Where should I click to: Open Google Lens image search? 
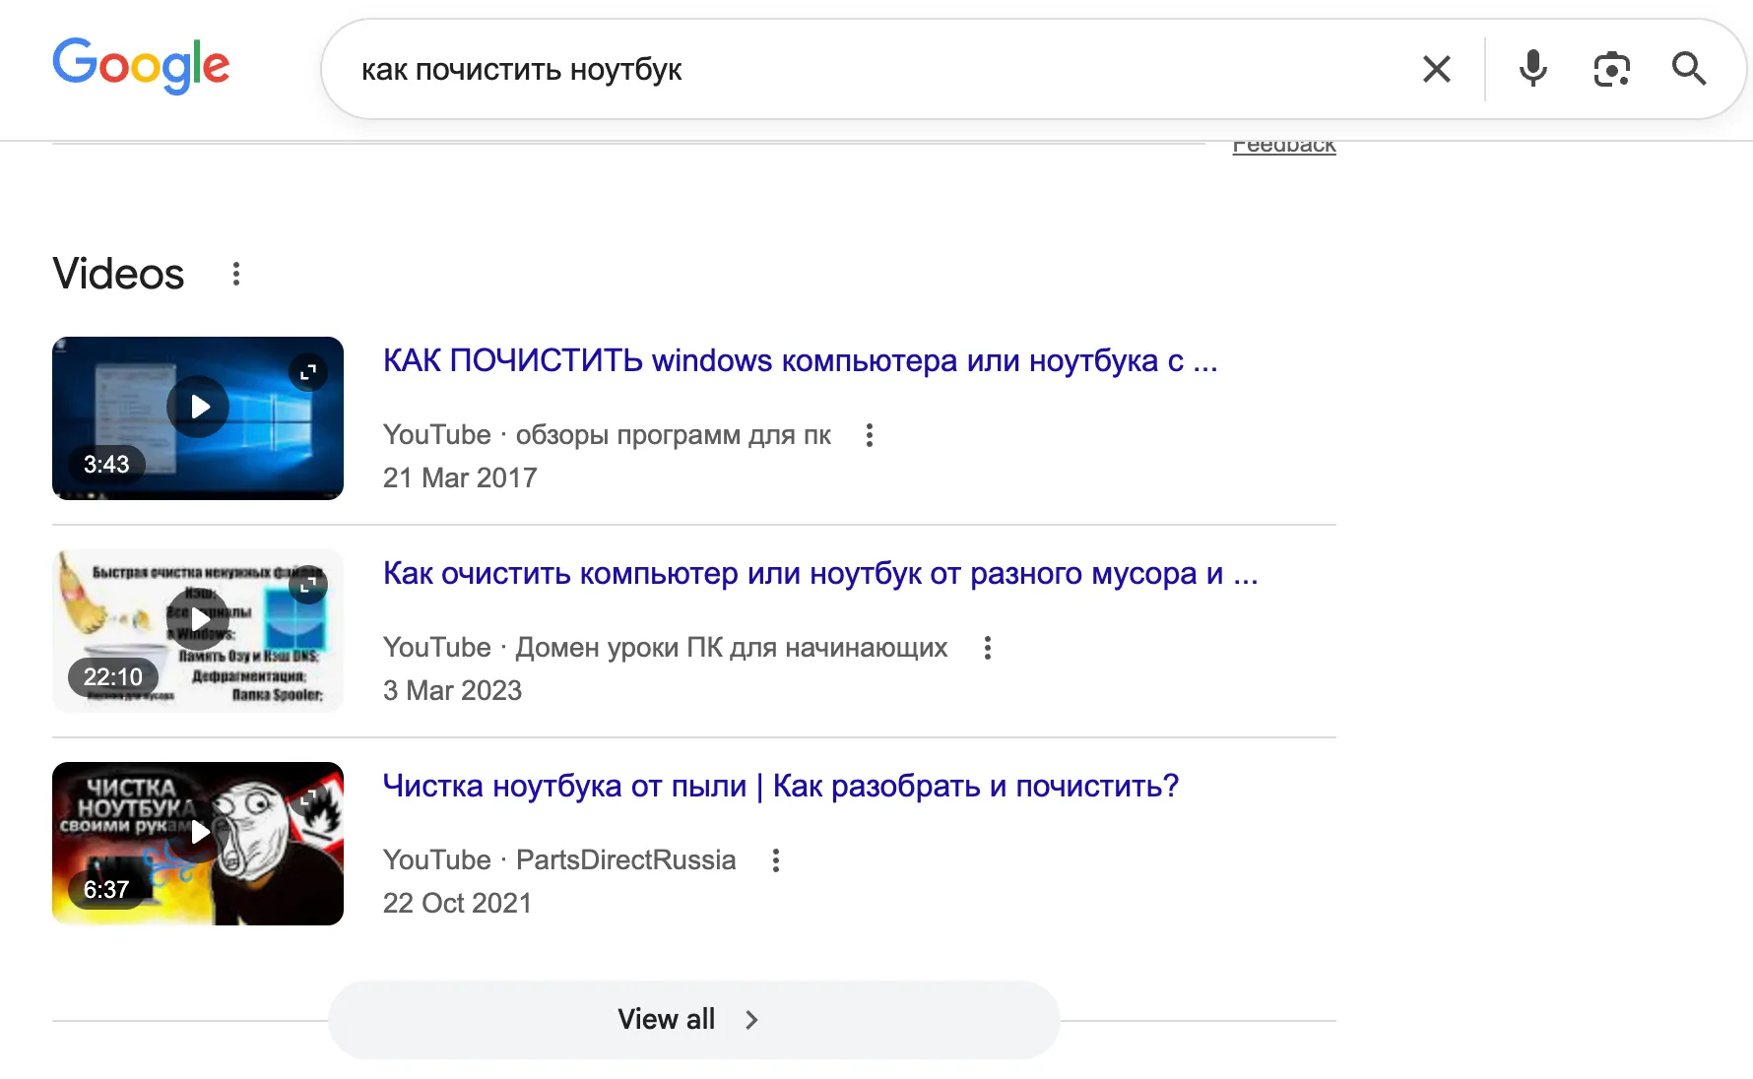tap(1612, 69)
